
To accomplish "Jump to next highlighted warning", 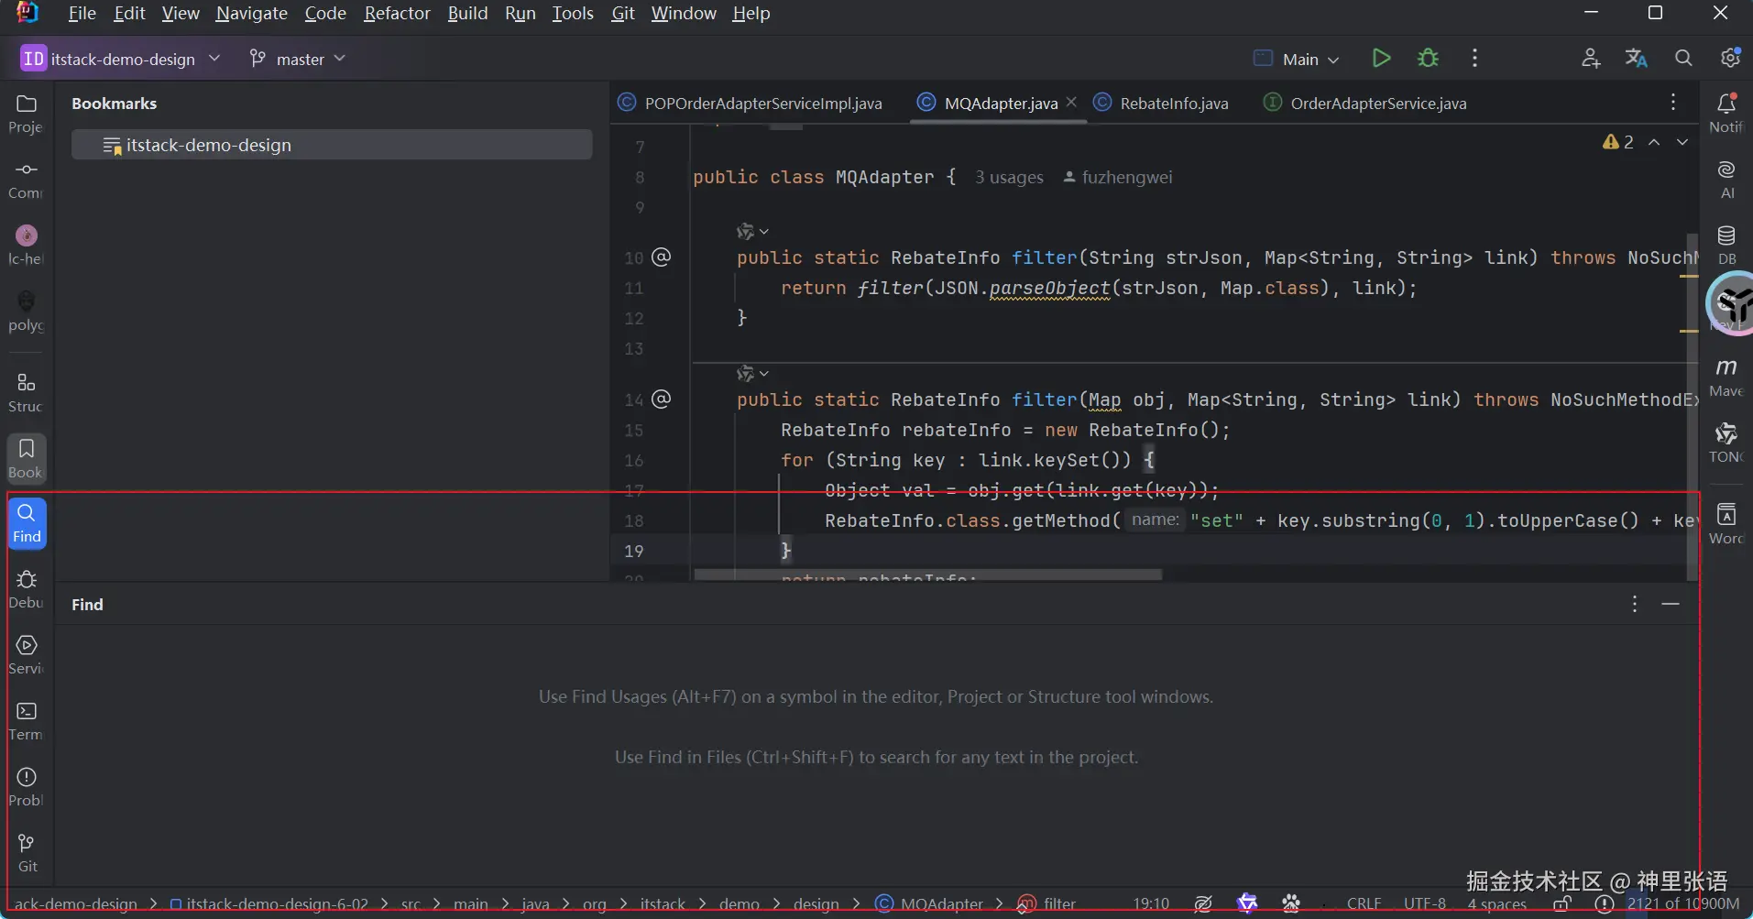I will [1682, 142].
